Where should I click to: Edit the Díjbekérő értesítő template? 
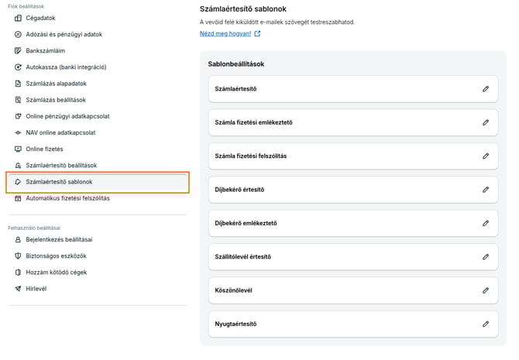coord(486,189)
